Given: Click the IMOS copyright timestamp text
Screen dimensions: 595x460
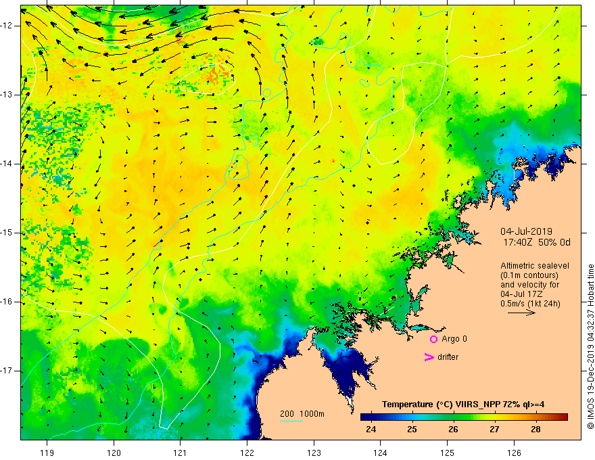Looking at the screenshot, I should pyautogui.click(x=590, y=346).
